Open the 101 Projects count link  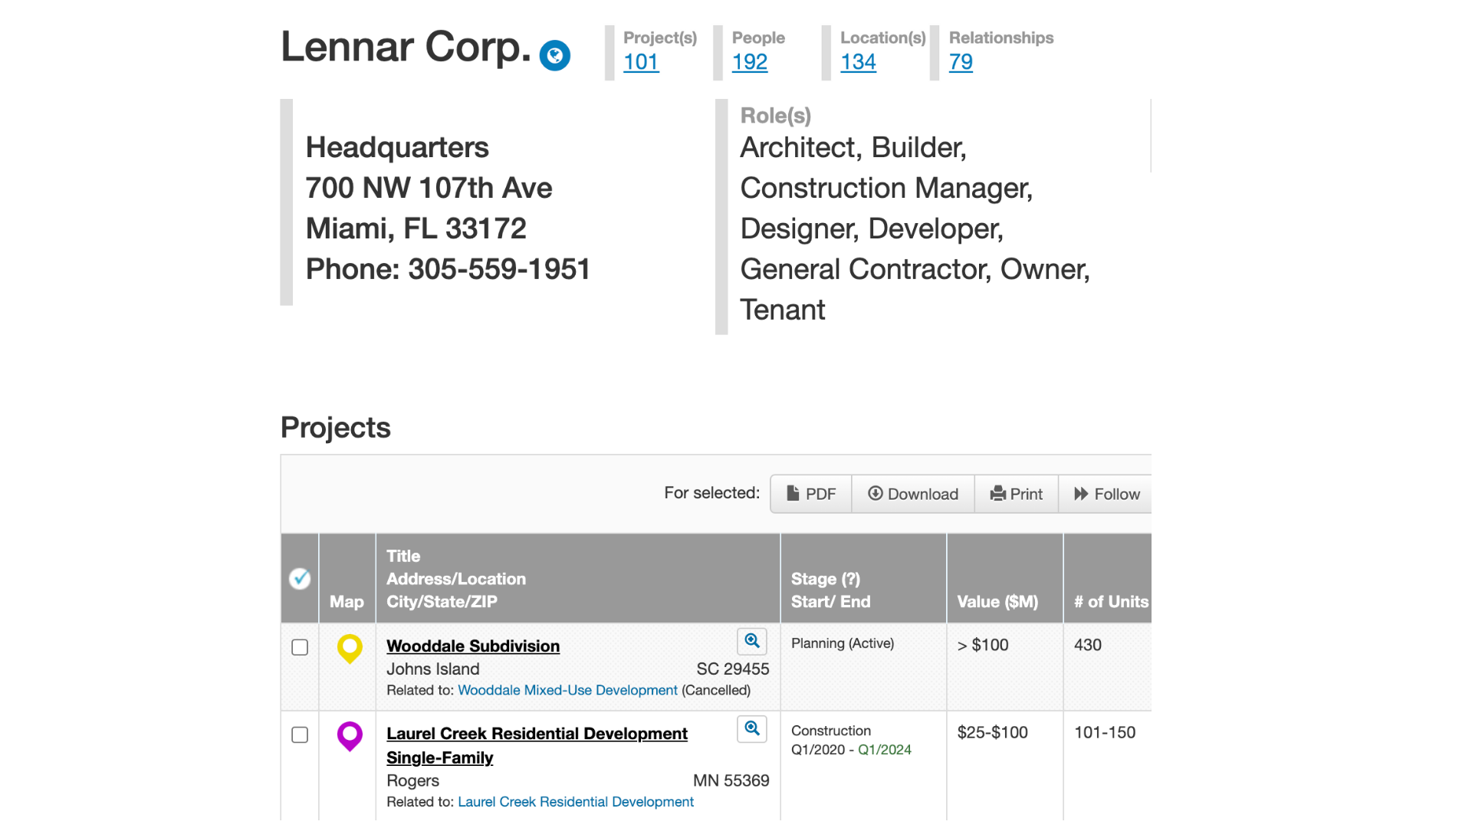(x=641, y=62)
